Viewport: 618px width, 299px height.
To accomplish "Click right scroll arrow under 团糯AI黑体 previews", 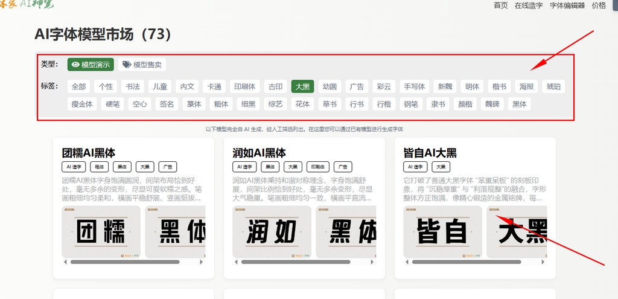I will (202, 262).
